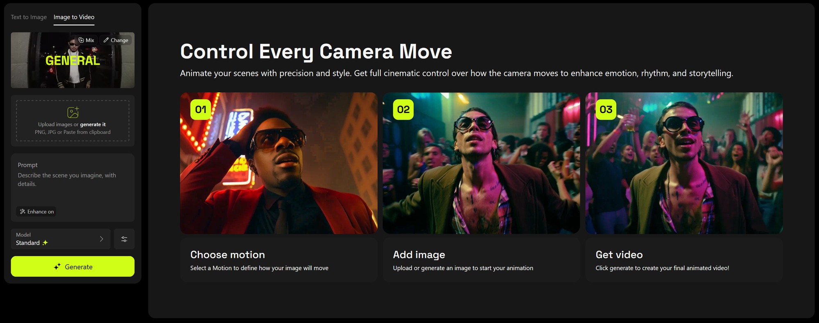The width and height of the screenshot is (819, 323).
Task: Click the 'generate it' link
Action: pos(93,124)
